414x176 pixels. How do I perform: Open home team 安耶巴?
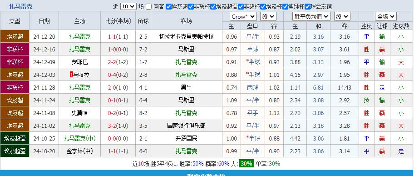(x=80, y=62)
